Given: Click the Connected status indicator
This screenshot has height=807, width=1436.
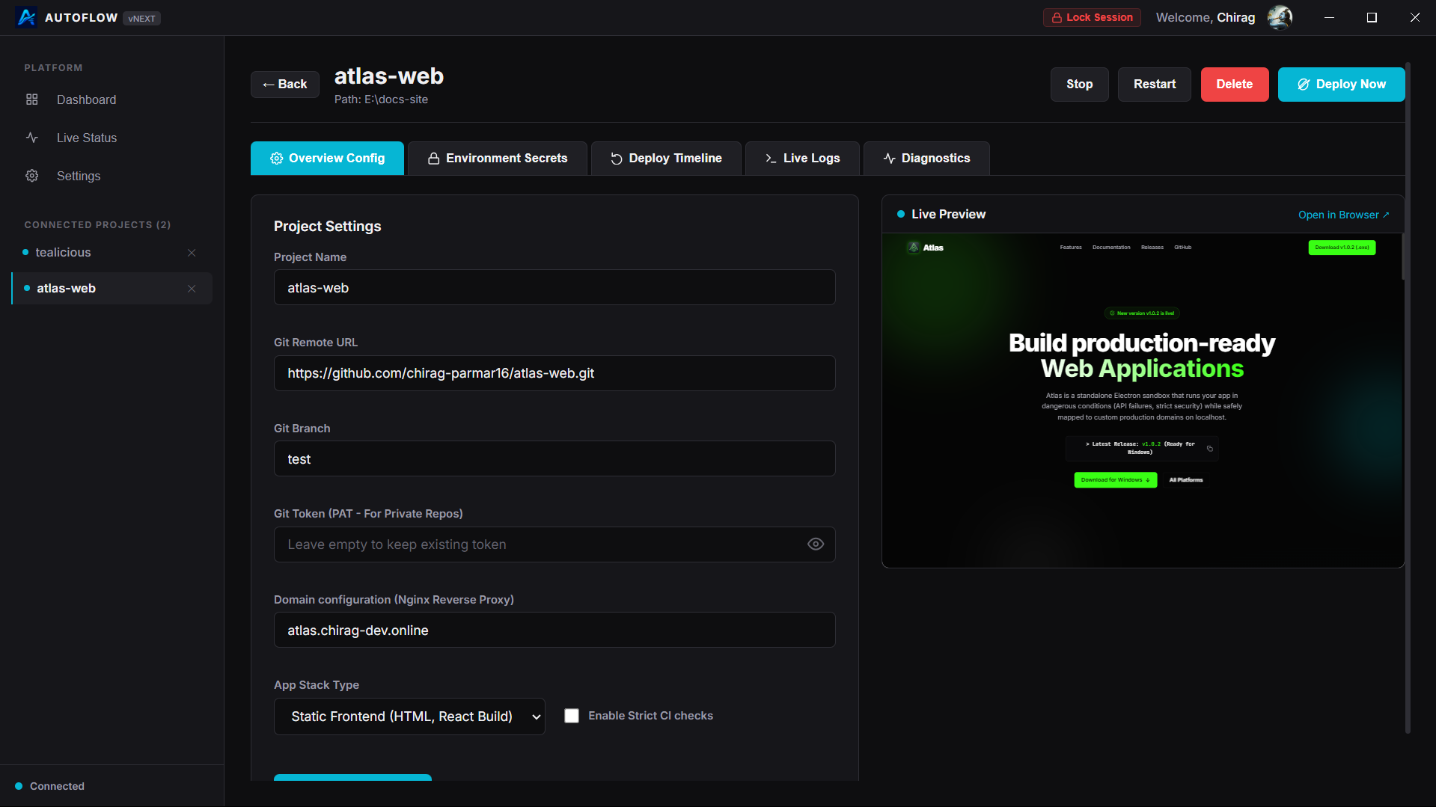Looking at the screenshot, I should coord(50,786).
